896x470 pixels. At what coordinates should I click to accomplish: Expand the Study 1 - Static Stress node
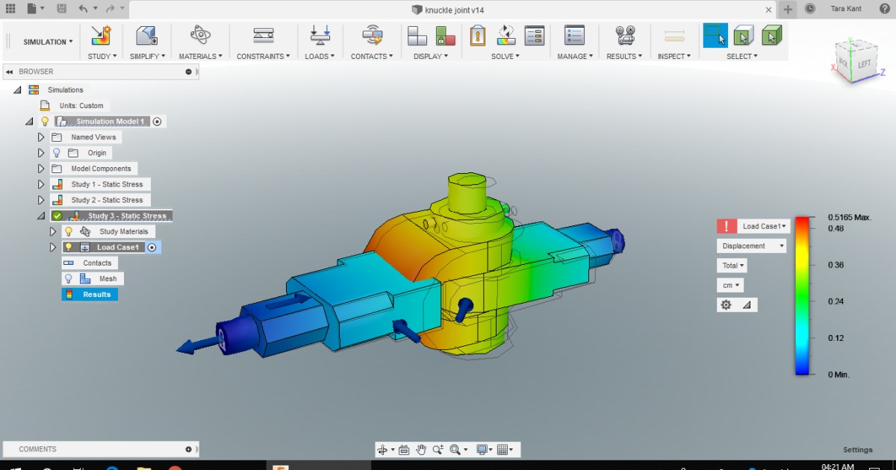point(41,184)
